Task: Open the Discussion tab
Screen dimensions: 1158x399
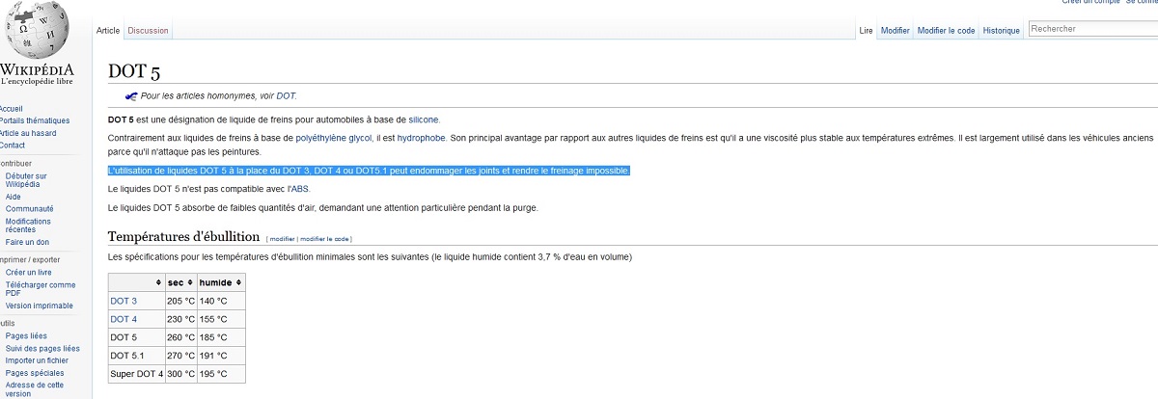Action: point(148,31)
